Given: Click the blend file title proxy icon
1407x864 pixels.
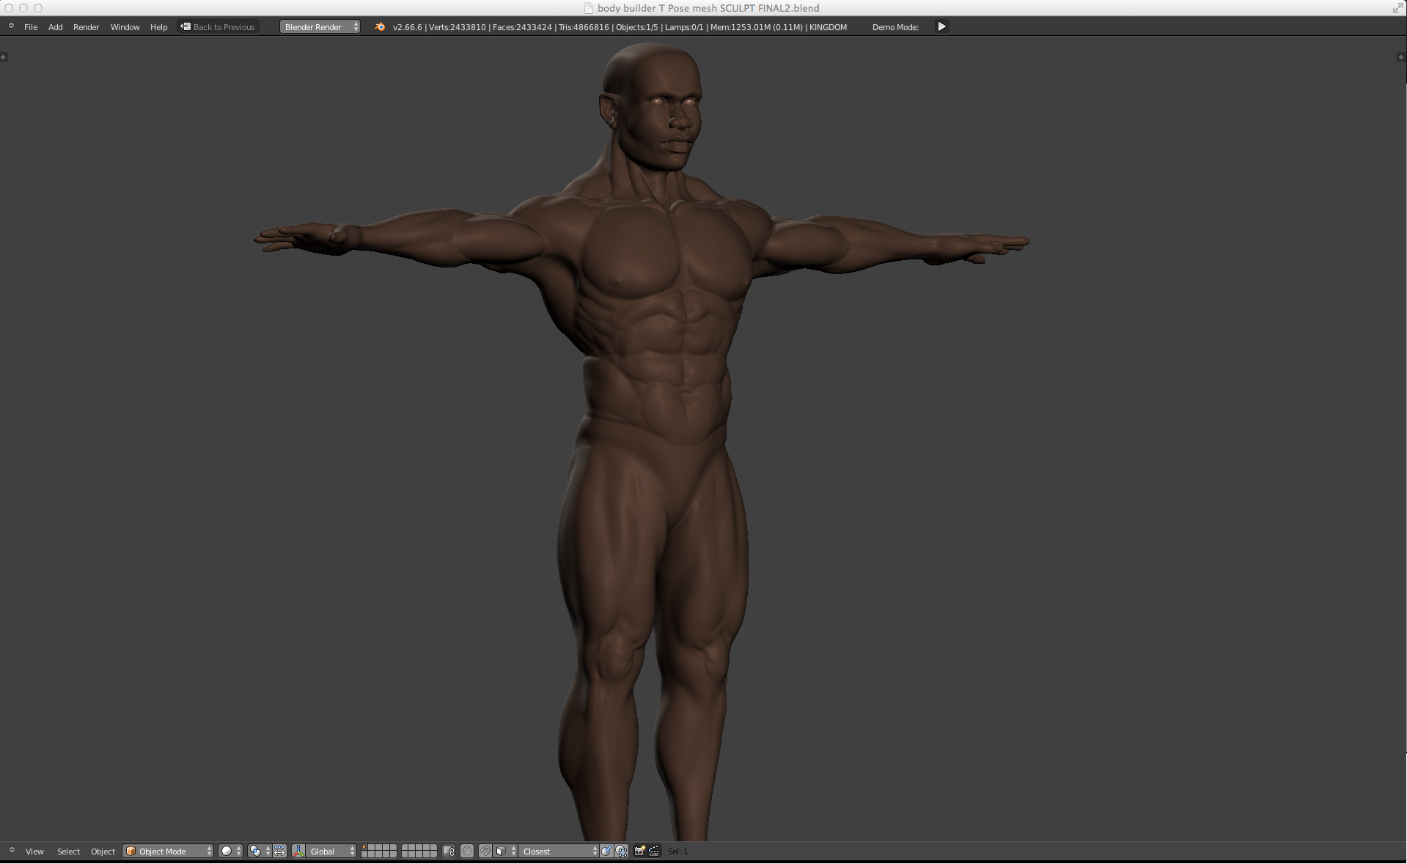Looking at the screenshot, I should coord(589,8).
